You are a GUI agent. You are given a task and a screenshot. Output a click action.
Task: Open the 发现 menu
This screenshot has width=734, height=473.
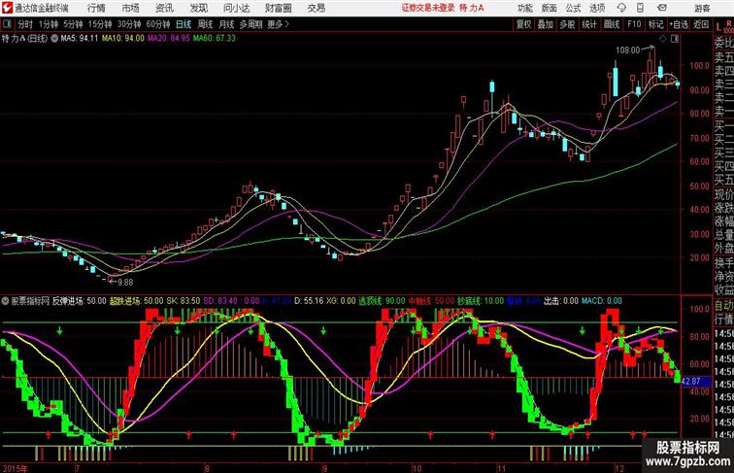click(x=198, y=8)
